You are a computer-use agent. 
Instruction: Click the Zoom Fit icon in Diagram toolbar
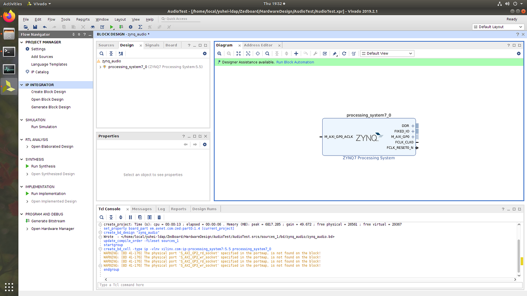[239, 54]
